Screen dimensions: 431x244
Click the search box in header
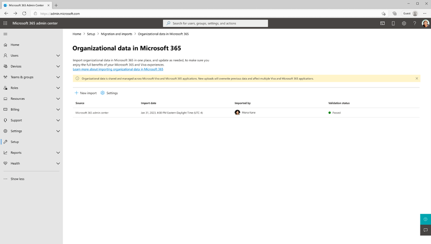[216, 23]
